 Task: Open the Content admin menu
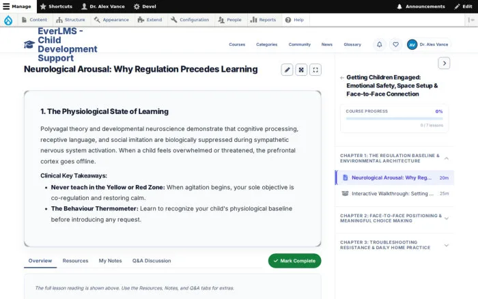click(x=34, y=20)
